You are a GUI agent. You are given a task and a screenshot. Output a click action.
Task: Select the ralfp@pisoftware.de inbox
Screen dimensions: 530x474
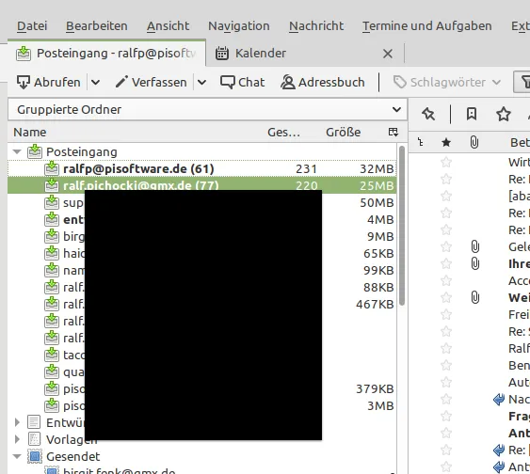202,168
